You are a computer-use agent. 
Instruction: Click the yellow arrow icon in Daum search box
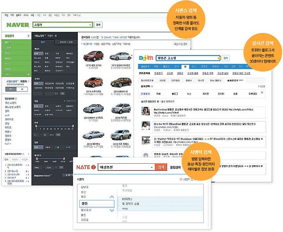(219, 58)
